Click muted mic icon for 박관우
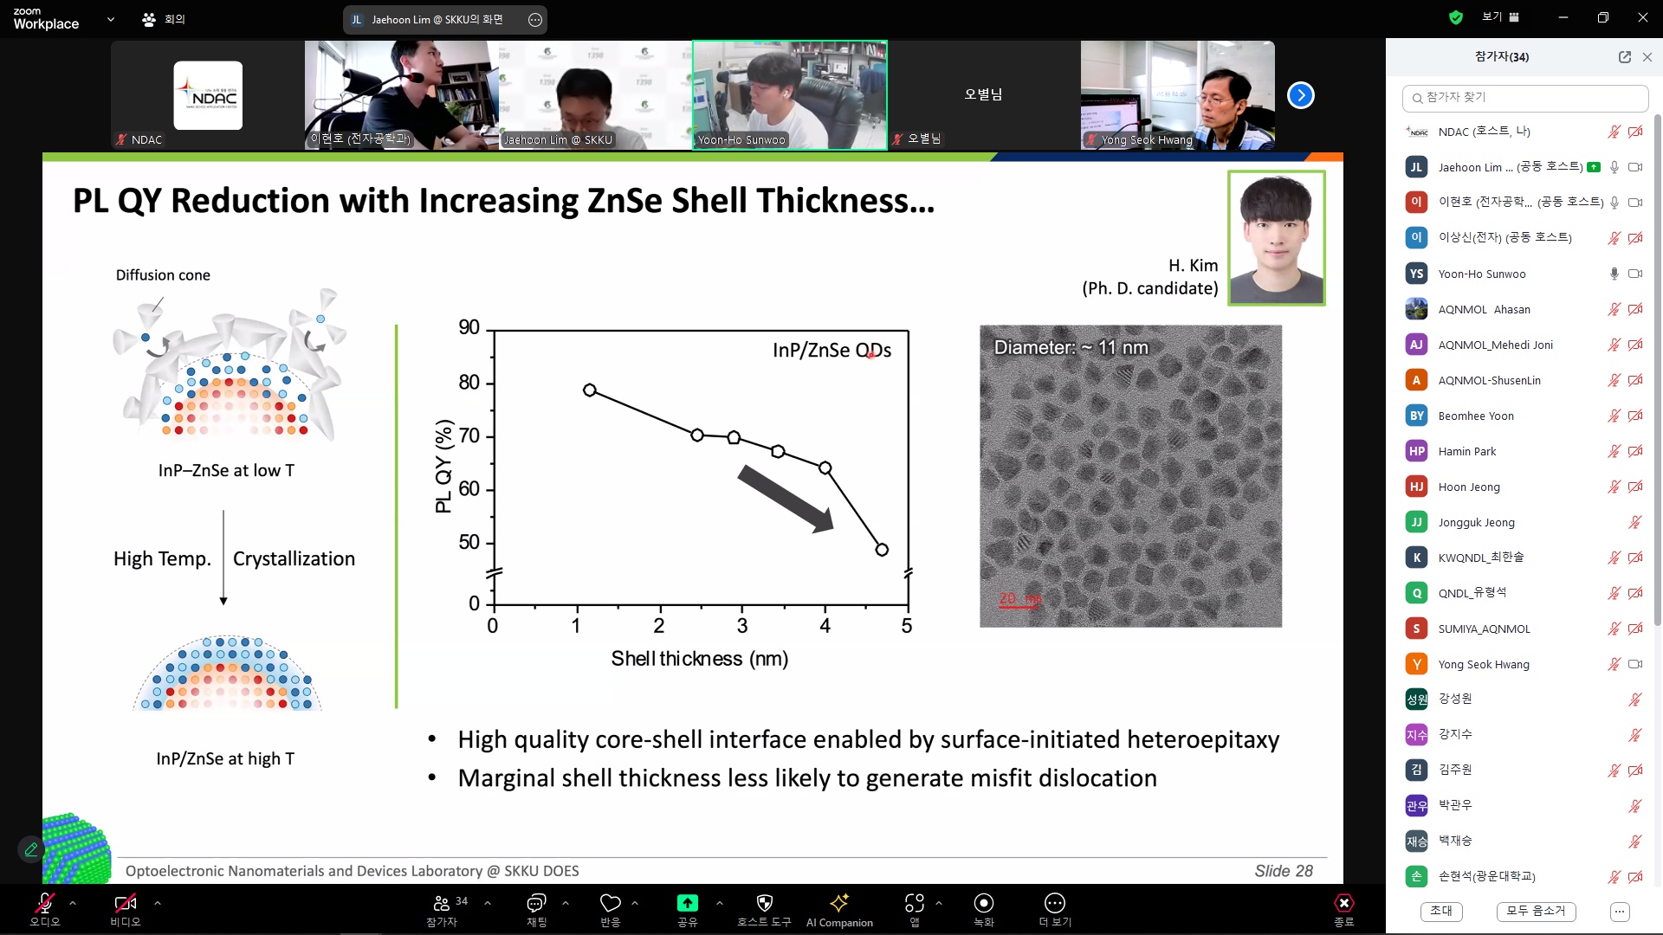This screenshot has height=935, width=1663. tap(1635, 806)
